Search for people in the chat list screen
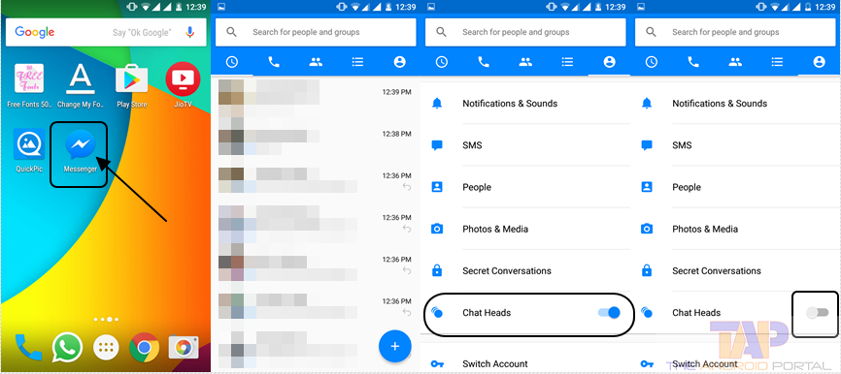This screenshot has width=841, height=374. (316, 32)
